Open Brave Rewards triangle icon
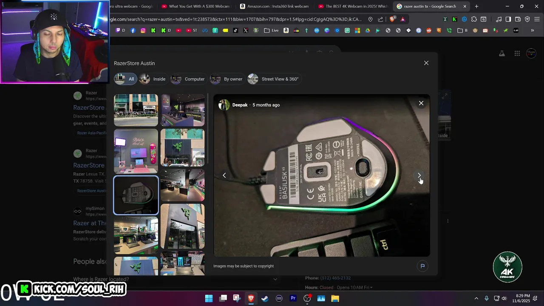The image size is (544, 306). click(x=402, y=19)
